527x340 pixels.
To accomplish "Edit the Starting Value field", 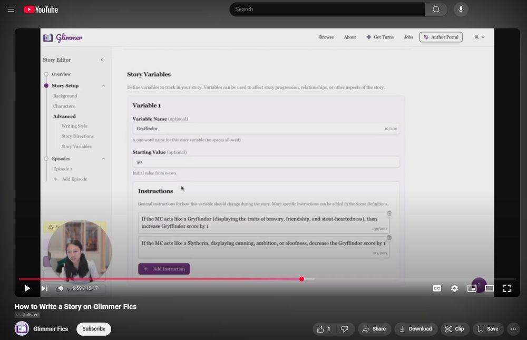I will click(x=266, y=162).
